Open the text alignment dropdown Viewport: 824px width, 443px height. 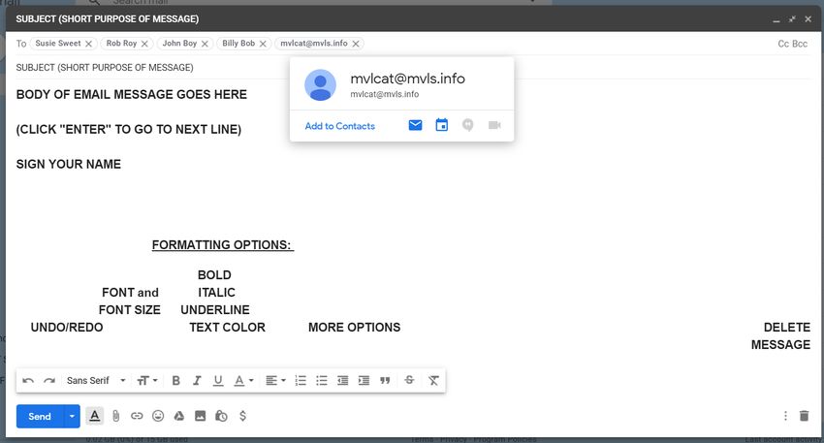pyautogui.click(x=275, y=380)
